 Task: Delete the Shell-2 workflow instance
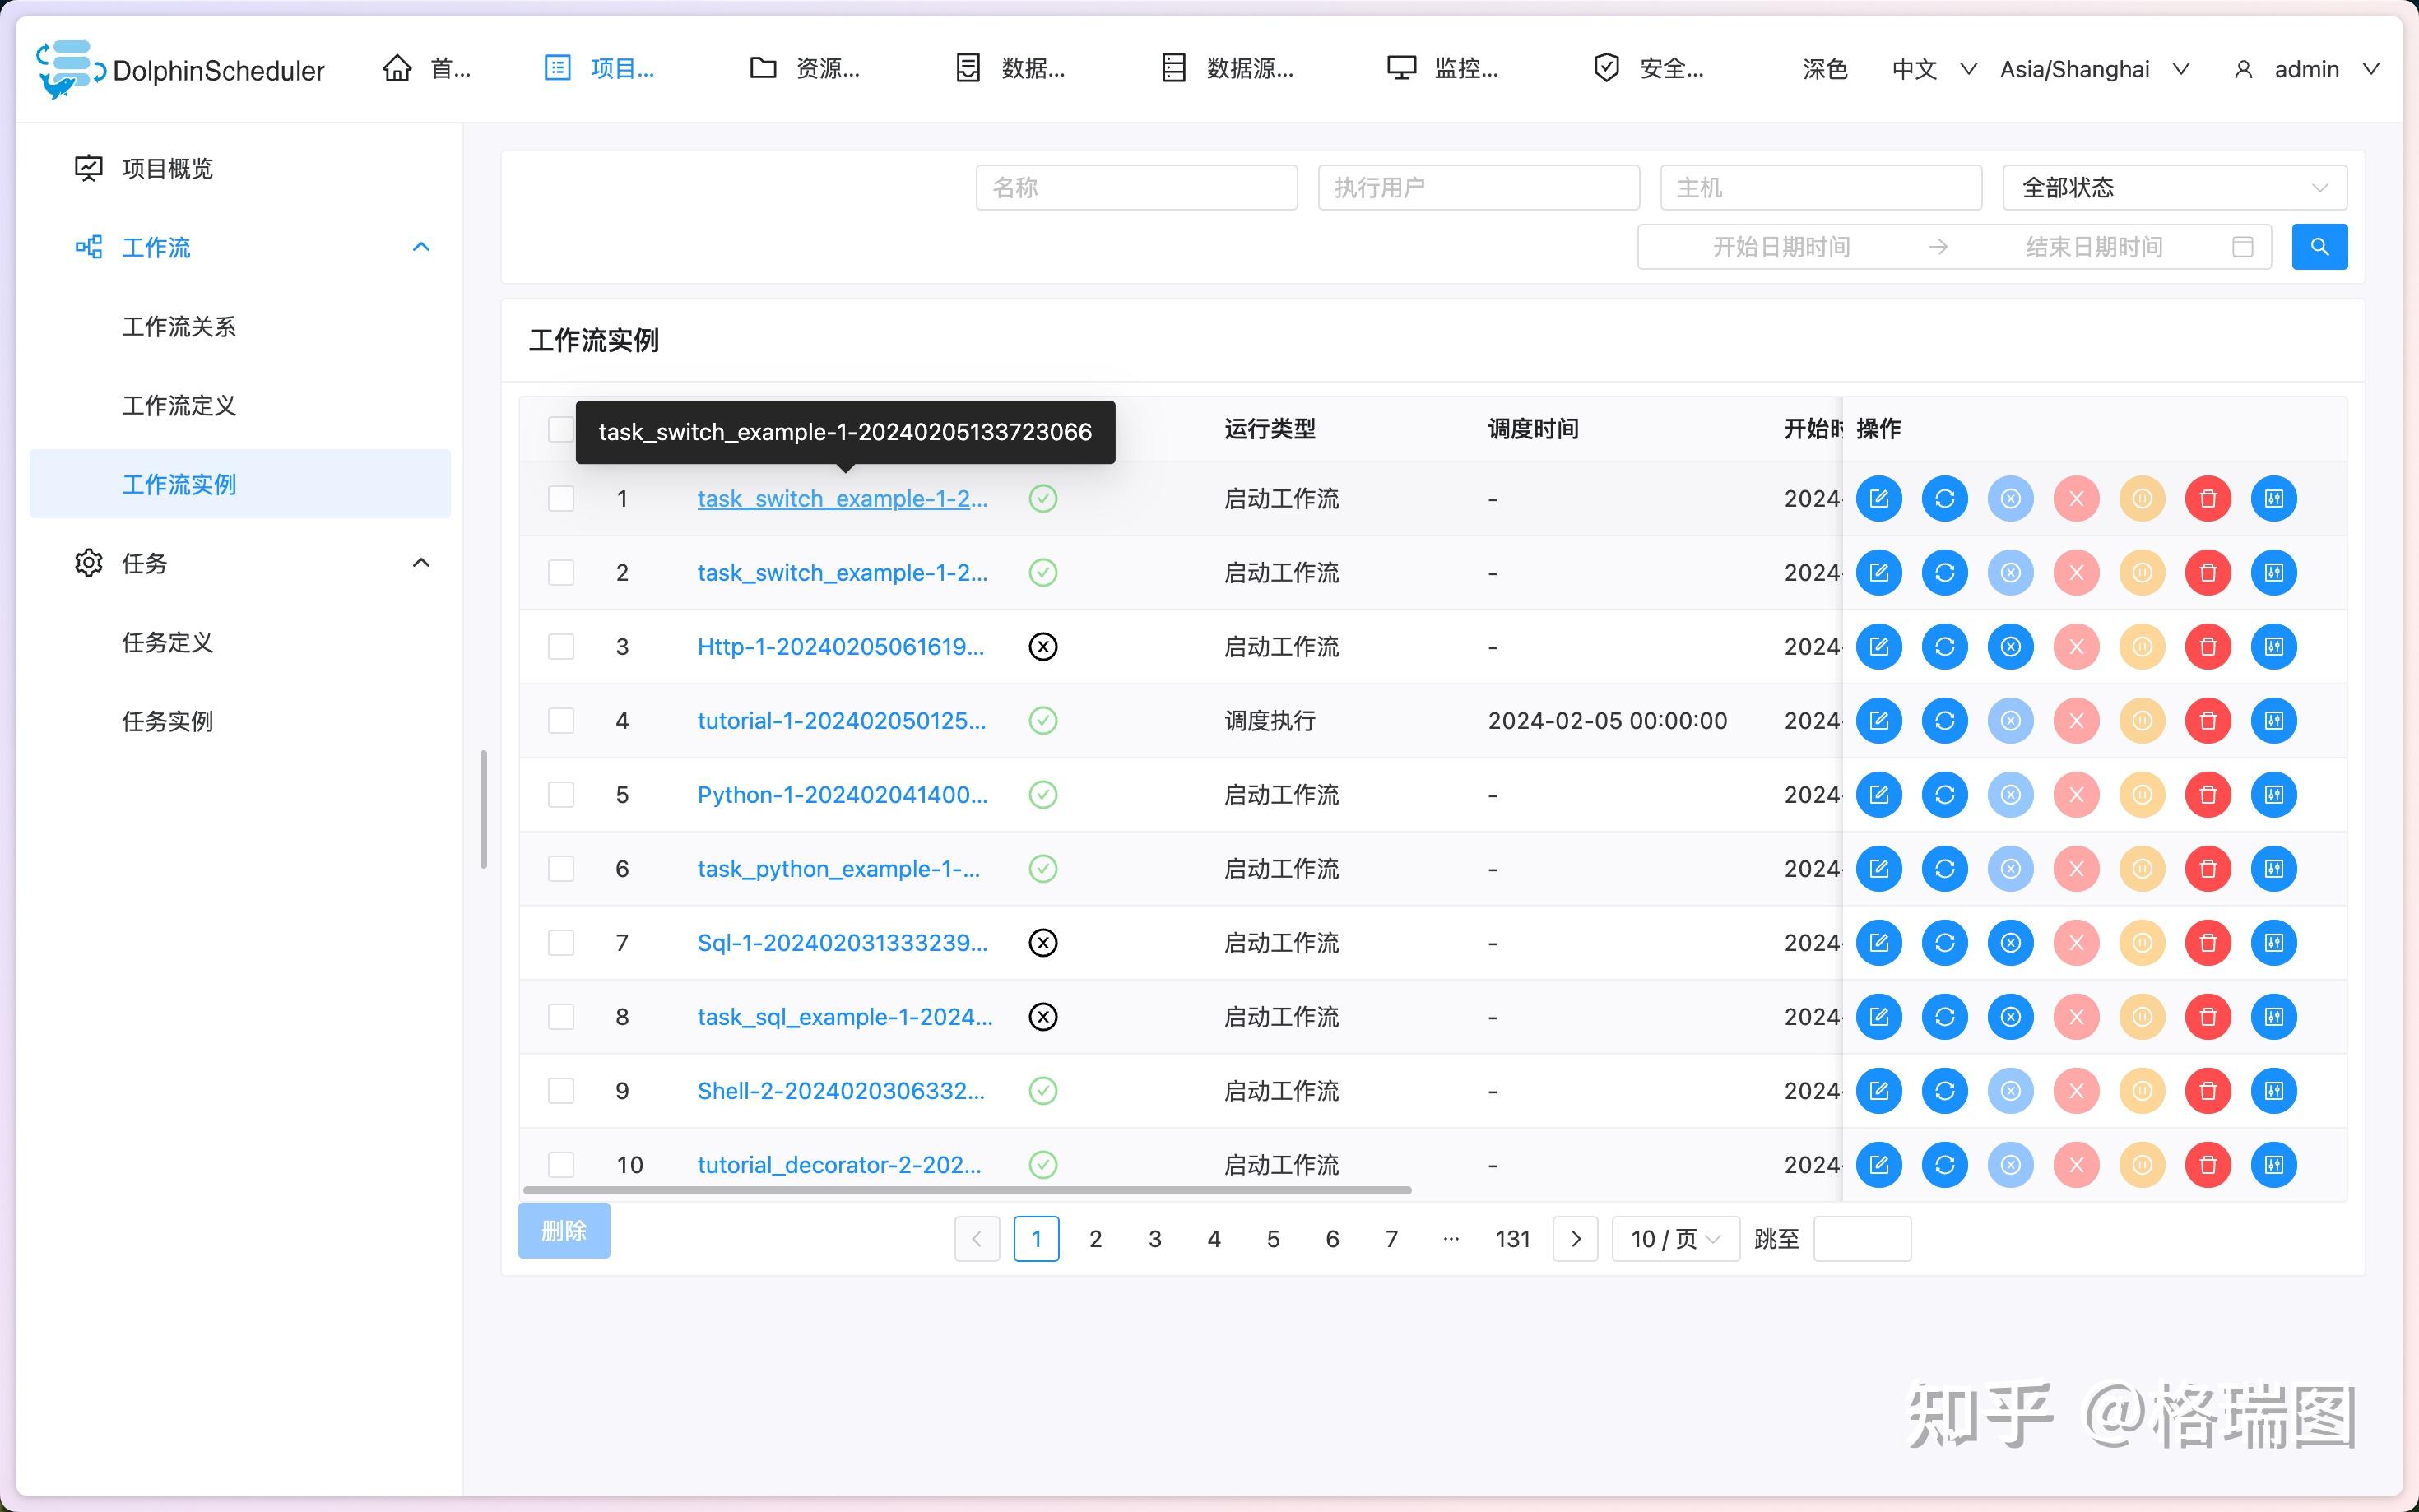click(2208, 1090)
